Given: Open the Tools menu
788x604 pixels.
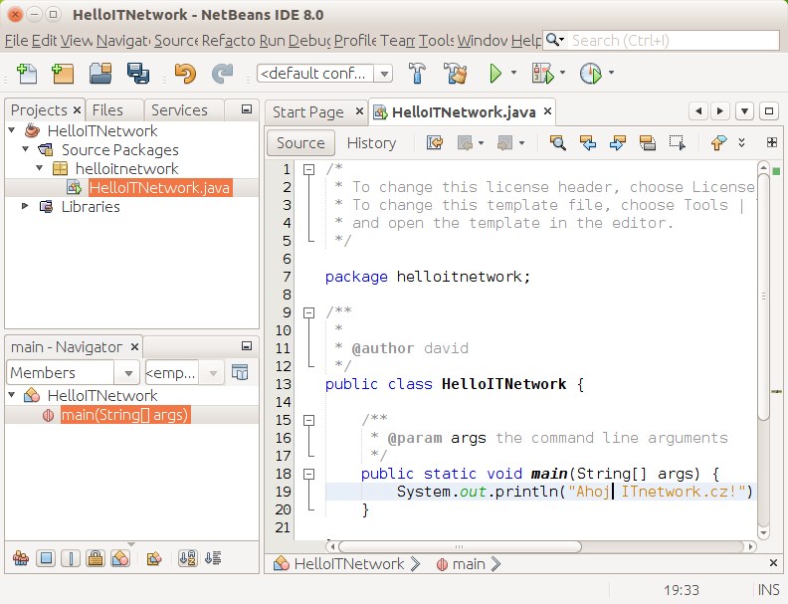Looking at the screenshot, I should pos(436,40).
